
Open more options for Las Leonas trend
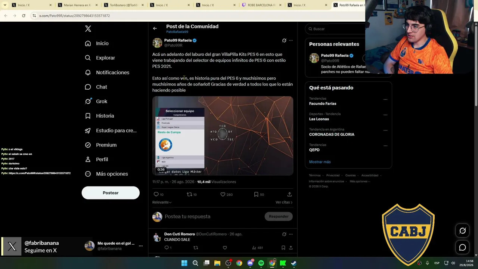[385, 115]
